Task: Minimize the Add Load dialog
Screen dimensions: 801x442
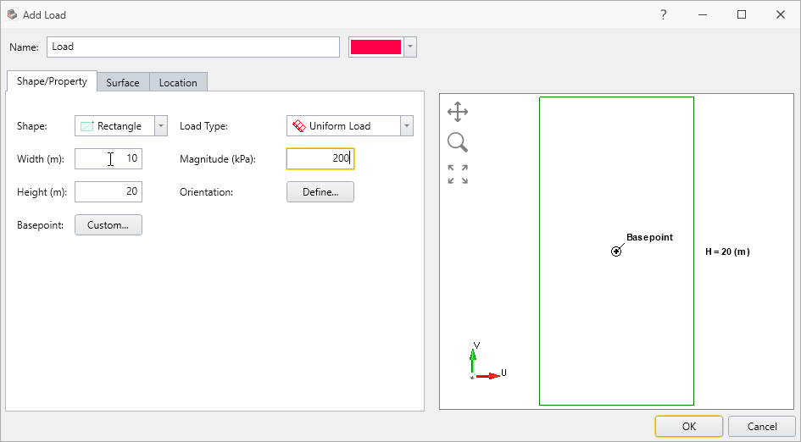Action: click(703, 14)
